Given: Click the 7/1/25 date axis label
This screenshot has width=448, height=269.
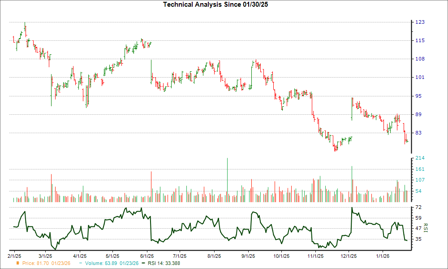Looking at the screenshot, I should pyautogui.click(x=179, y=255).
